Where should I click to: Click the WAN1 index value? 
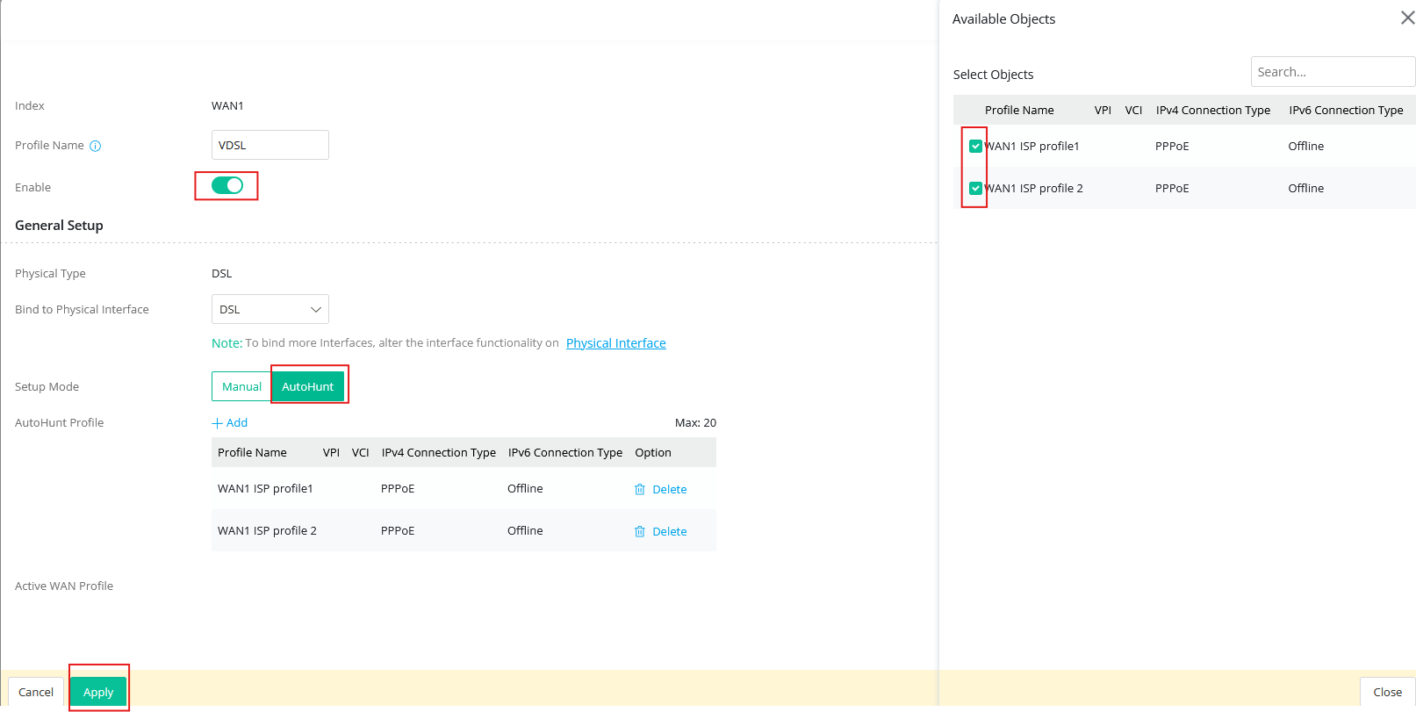pos(227,106)
